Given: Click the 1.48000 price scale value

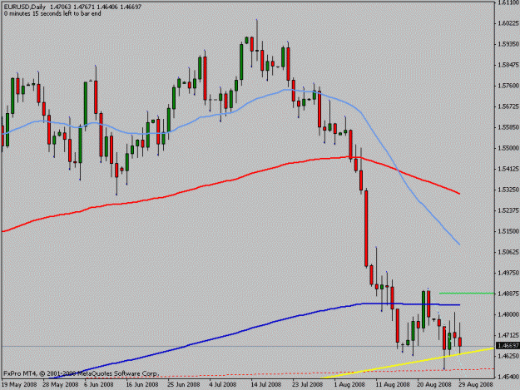Looking at the screenshot, I should point(508,314).
